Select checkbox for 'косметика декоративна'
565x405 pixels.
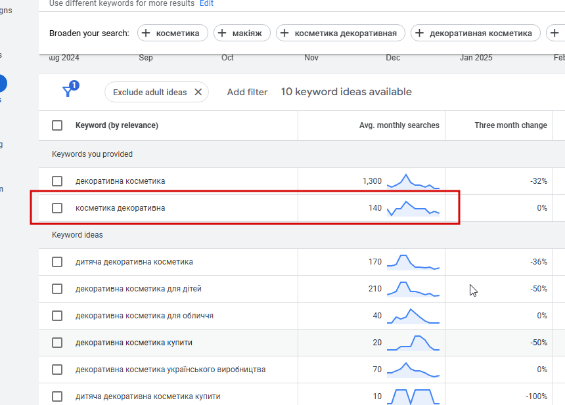coord(57,208)
